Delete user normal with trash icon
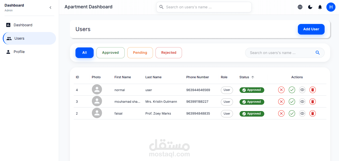Screen dimensions: 339x161 click(312, 90)
